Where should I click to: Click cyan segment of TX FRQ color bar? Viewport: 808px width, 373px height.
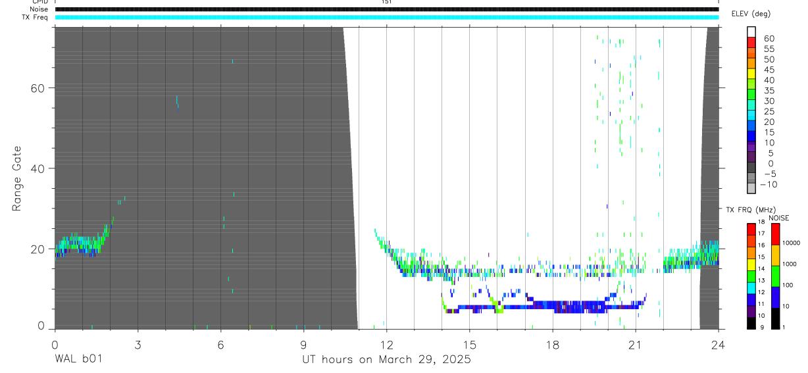751,288
